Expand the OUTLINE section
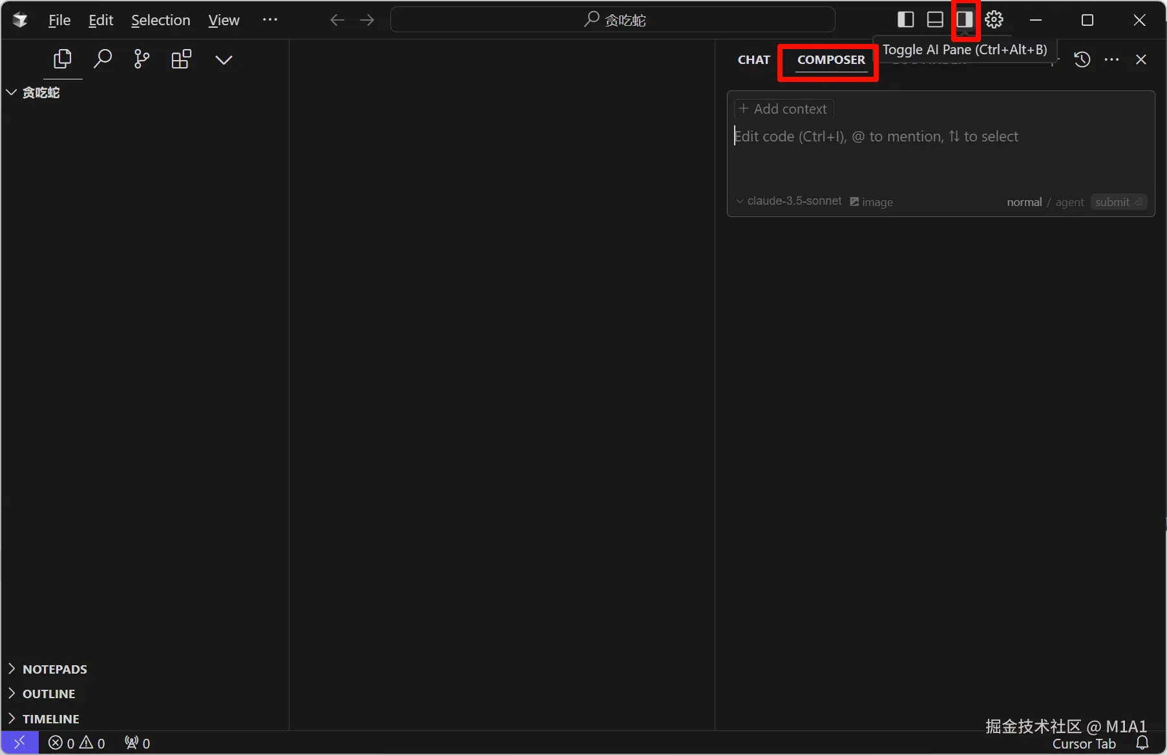 pyautogui.click(x=145, y=694)
